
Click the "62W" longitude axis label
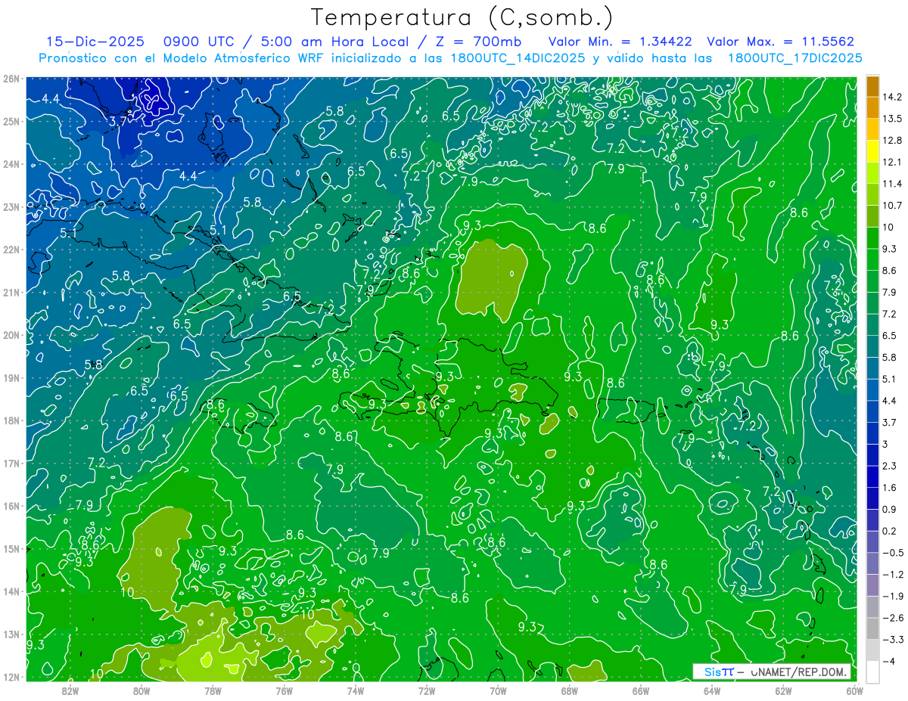pos(783,690)
